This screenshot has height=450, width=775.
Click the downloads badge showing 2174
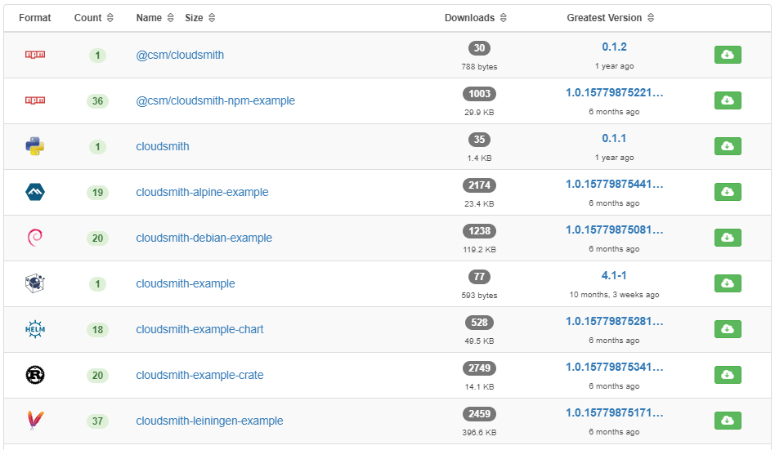[479, 185]
